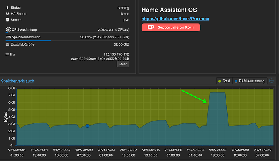The image size is (279, 161).
Task: Click the blue data point on the chart
Action: (x=87, y=126)
